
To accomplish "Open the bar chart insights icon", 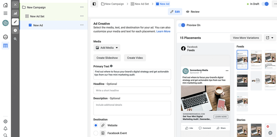I will click(15, 13).
